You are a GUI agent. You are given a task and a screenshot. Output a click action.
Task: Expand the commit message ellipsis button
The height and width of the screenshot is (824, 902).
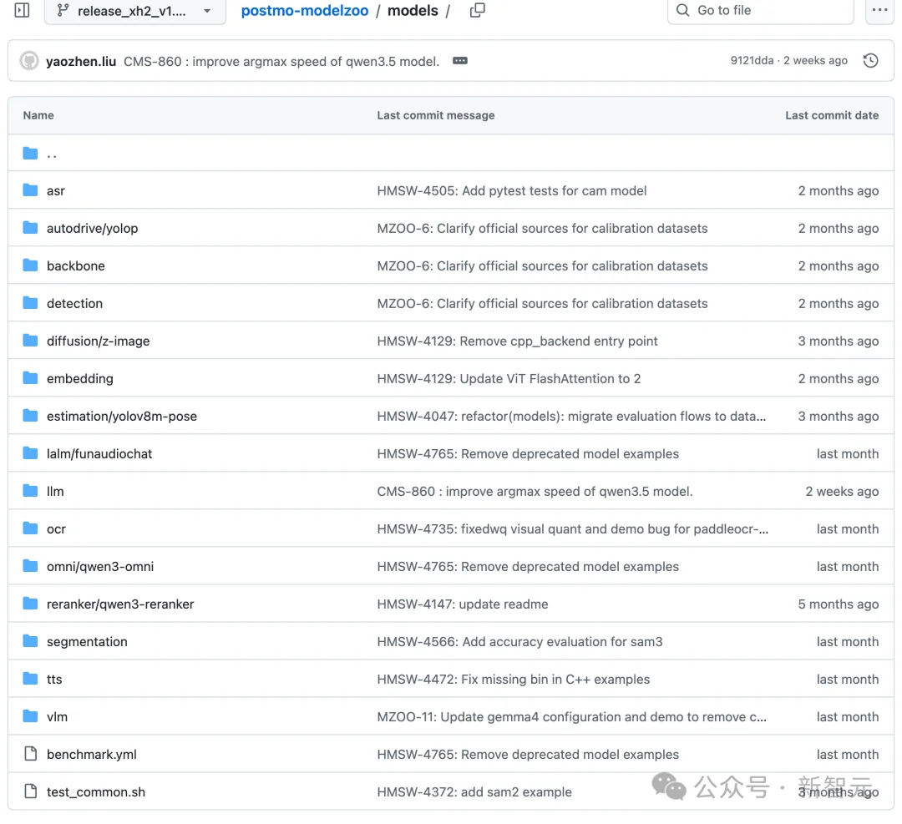tap(460, 60)
